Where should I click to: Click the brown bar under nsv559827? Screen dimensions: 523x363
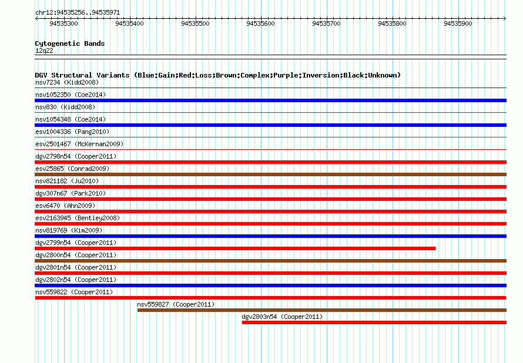(x=322, y=310)
